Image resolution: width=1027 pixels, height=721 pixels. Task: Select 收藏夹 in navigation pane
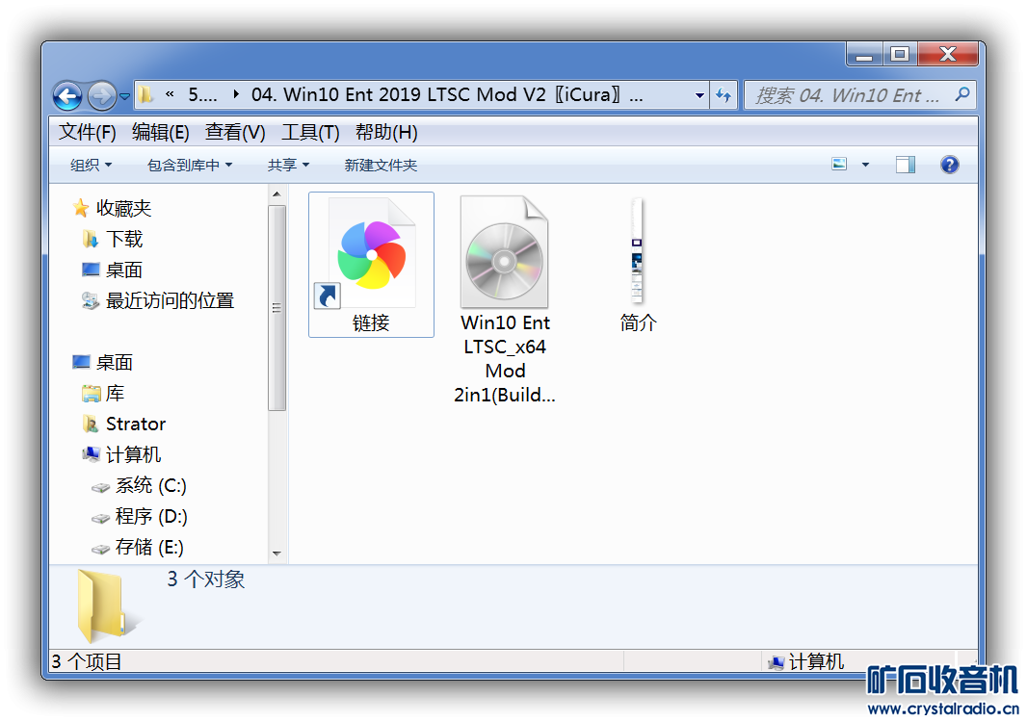(x=123, y=208)
